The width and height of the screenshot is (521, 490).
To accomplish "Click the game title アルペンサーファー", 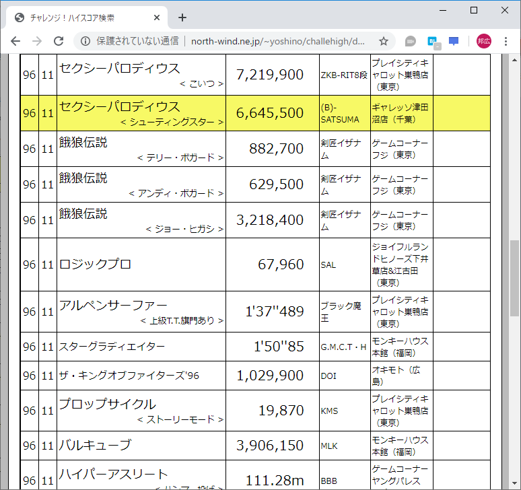I will coord(113,306).
